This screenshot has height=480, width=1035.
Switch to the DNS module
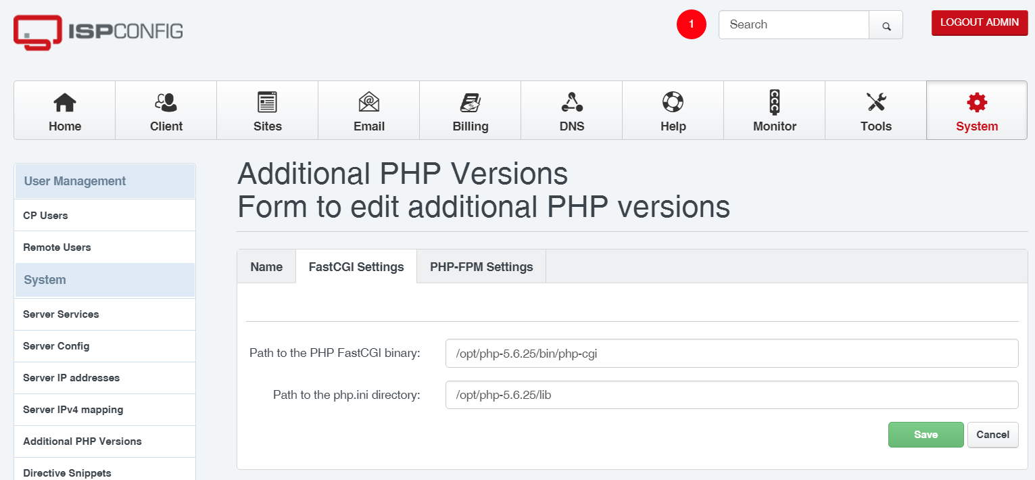point(572,110)
